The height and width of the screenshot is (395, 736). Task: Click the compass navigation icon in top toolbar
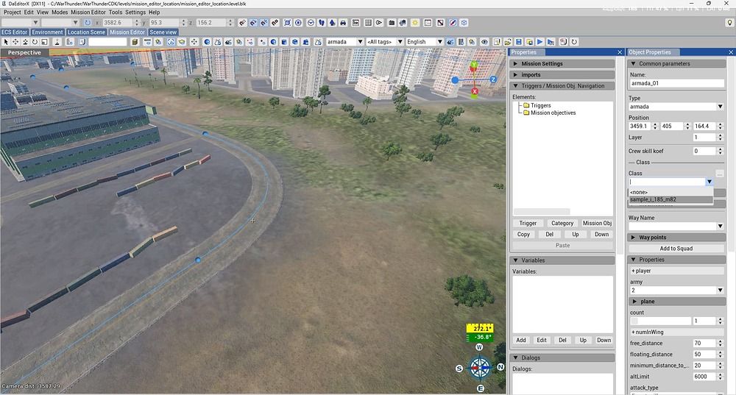point(453,23)
